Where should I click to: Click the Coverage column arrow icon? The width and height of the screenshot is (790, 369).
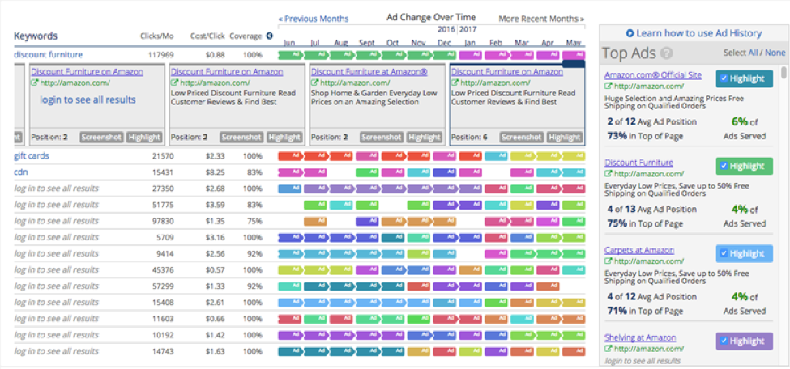[x=269, y=36]
